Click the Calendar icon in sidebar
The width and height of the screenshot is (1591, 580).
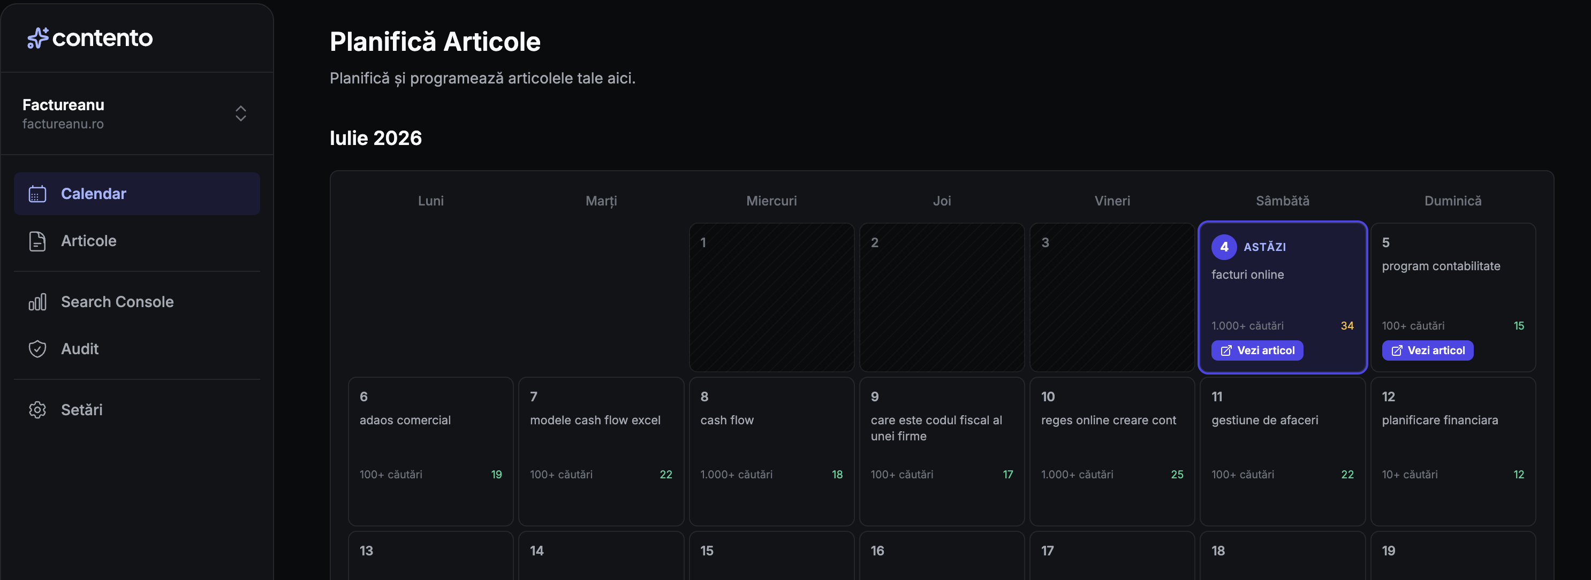point(37,194)
